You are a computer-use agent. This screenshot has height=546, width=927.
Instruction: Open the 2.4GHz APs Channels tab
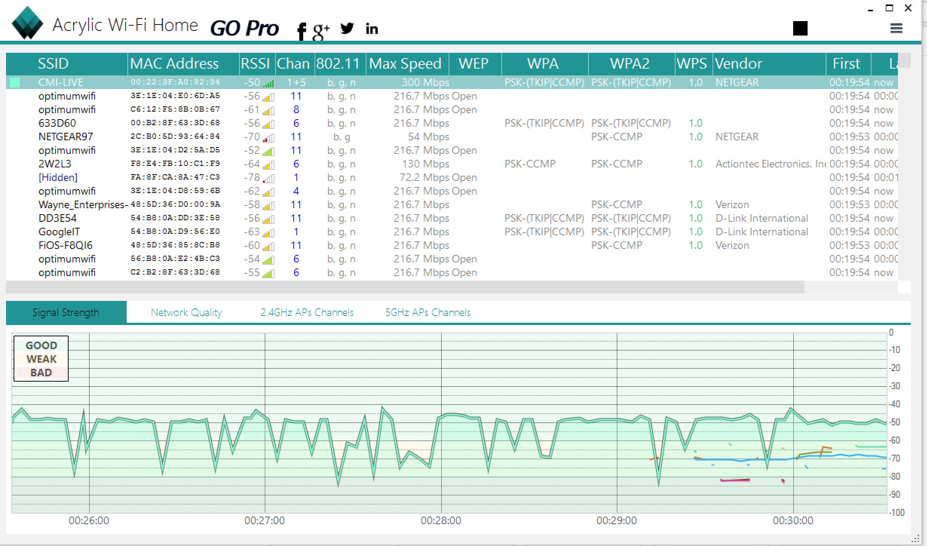coord(307,312)
